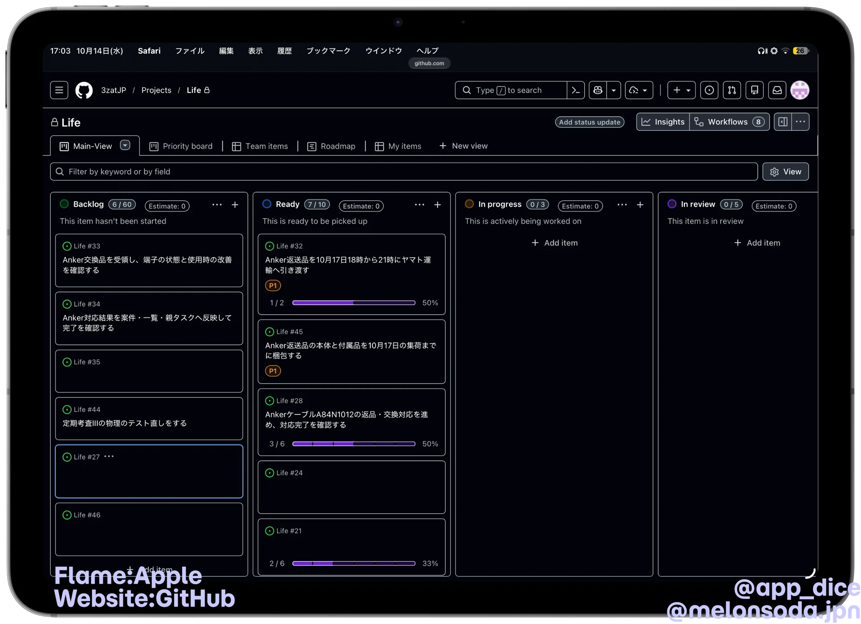Open the project more options menu
Image resolution: width=861 pixels, height=624 pixels.
coord(800,122)
